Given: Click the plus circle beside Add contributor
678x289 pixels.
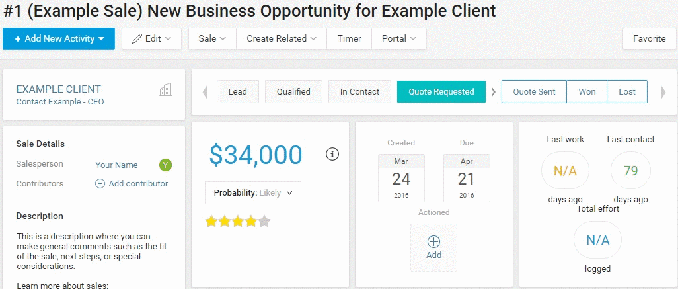Looking at the screenshot, I should tap(100, 184).
